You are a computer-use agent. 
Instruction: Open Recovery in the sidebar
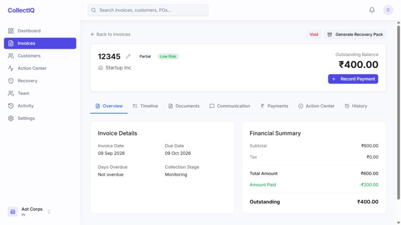tap(40, 80)
